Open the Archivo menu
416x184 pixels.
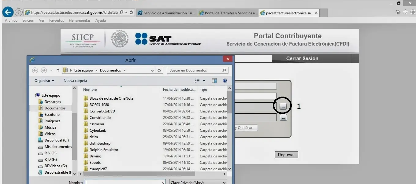coord(11,20)
